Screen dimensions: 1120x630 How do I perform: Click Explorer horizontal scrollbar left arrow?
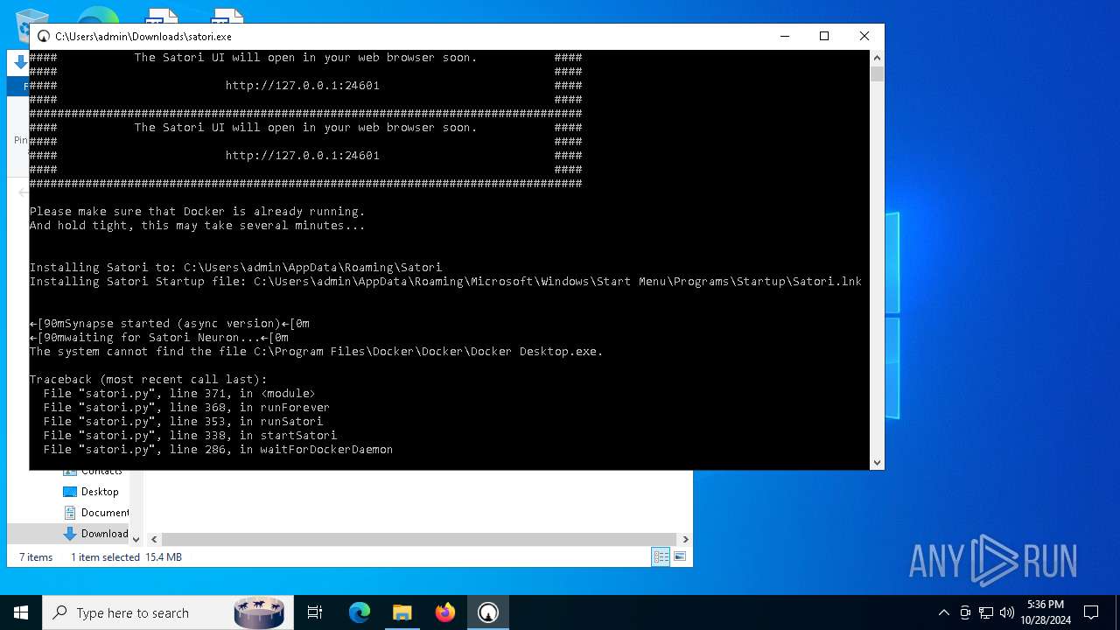[x=154, y=540]
